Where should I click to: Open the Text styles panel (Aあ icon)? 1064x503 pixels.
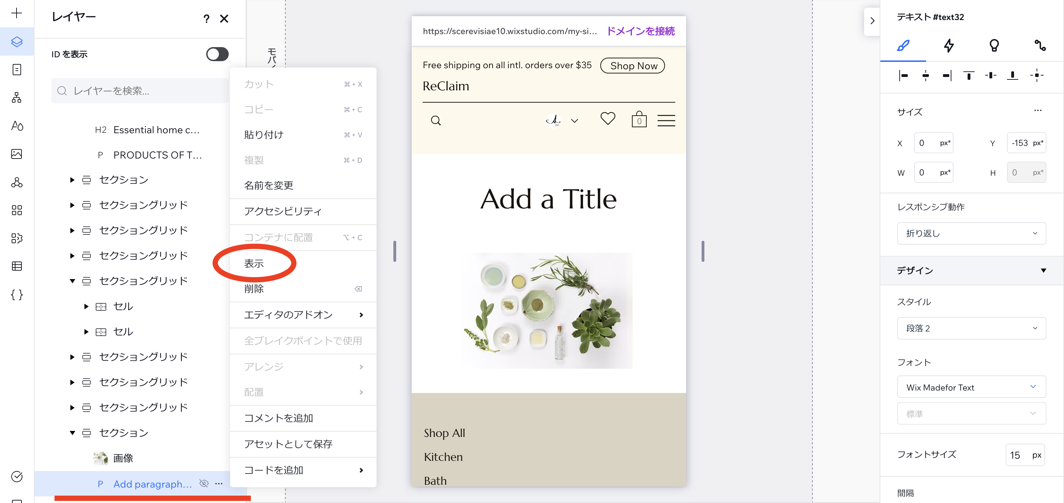tap(17, 126)
